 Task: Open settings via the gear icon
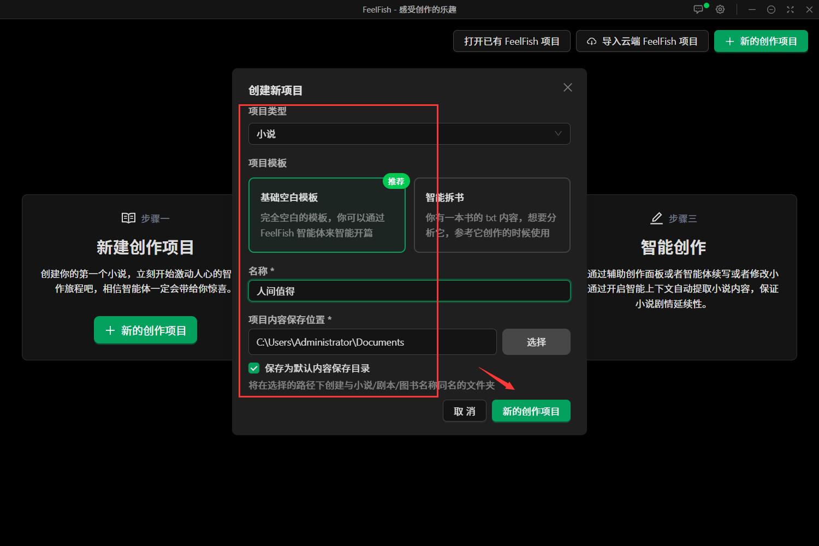720,9
